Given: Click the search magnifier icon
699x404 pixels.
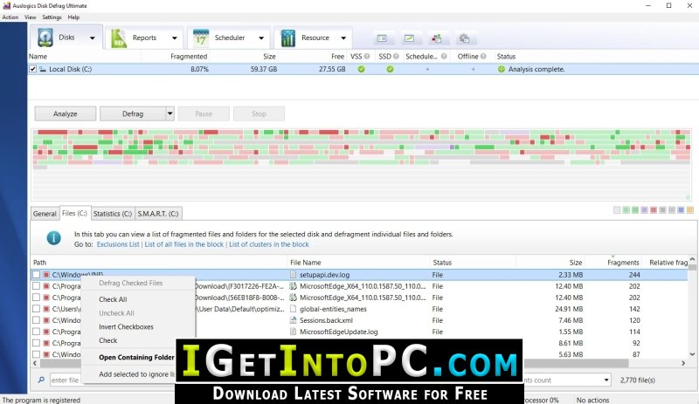Looking at the screenshot, I should [x=41, y=380].
